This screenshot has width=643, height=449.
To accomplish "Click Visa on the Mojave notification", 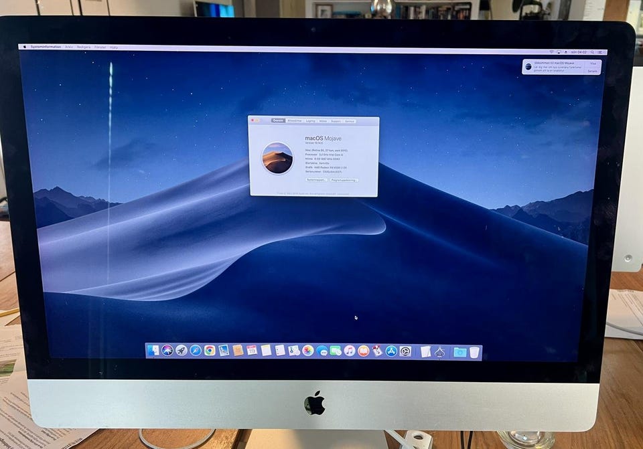I will pyautogui.click(x=593, y=64).
